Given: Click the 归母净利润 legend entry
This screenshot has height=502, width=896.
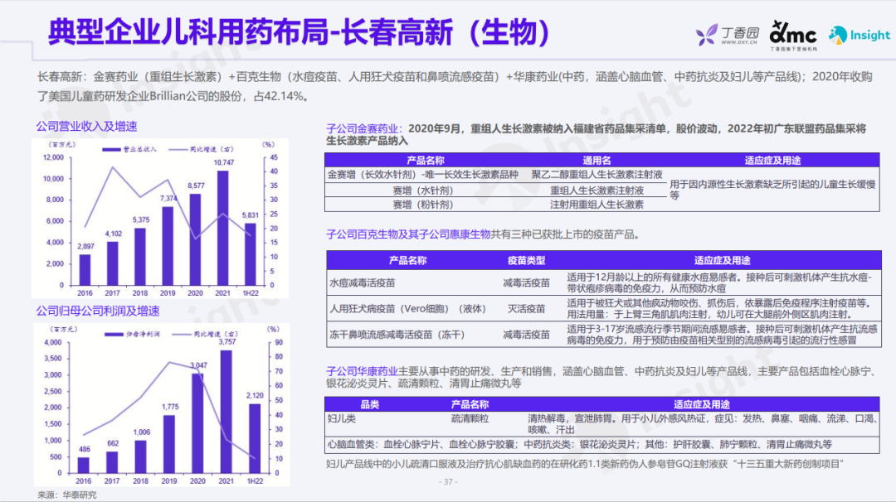Looking at the screenshot, I should coord(133,334).
